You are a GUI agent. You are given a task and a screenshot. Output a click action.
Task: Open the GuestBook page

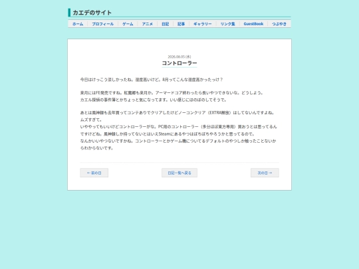pyautogui.click(x=253, y=24)
